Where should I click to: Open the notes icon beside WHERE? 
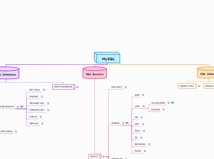point(123,123)
